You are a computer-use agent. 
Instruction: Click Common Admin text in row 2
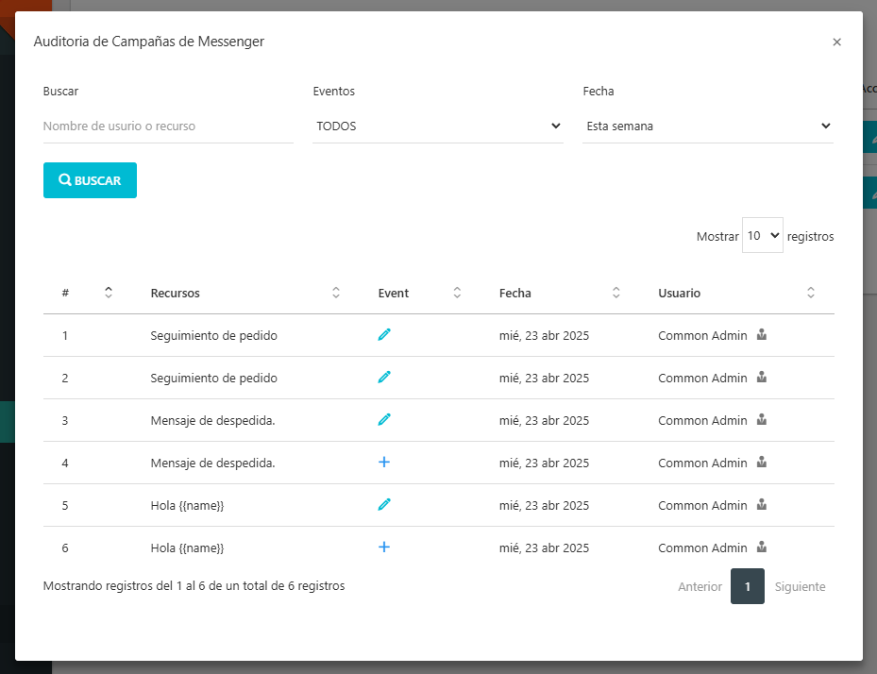tap(702, 379)
